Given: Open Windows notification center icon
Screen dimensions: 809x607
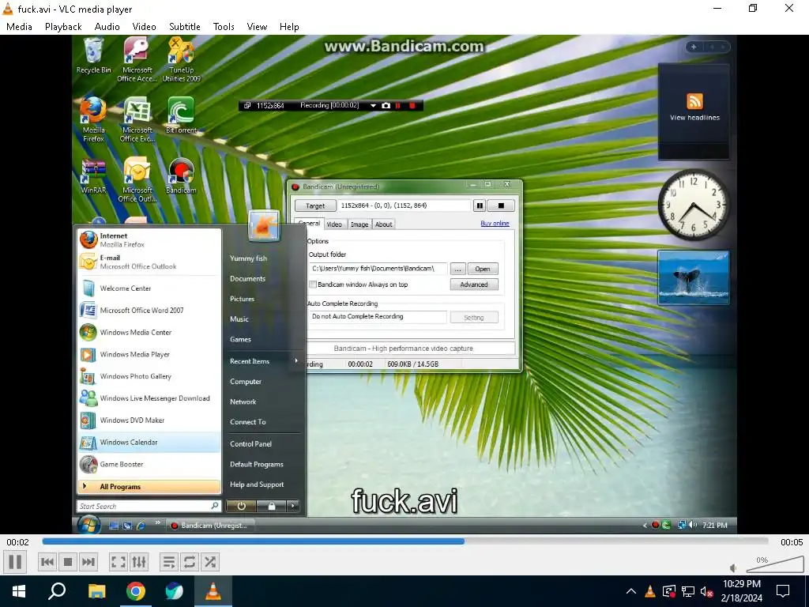Looking at the screenshot, I should pyautogui.click(x=783, y=591).
